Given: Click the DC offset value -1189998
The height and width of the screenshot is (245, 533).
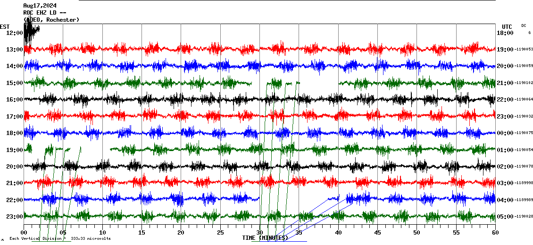Looking at the screenshot, I should coord(524,183).
